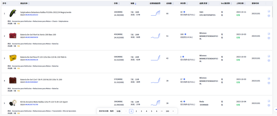Screen dimensions: 277x116
Task: Favorite the Salpicadera Delantera product with heart
Action: tap(269, 16)
